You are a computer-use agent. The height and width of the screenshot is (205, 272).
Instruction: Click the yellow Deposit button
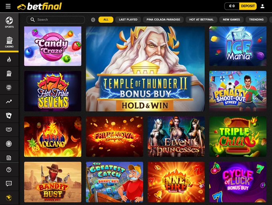pyautogui.click(x=248, y=6)
